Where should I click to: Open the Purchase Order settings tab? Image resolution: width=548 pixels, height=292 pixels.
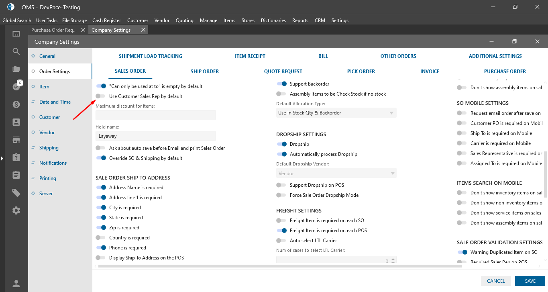(505, 71)
